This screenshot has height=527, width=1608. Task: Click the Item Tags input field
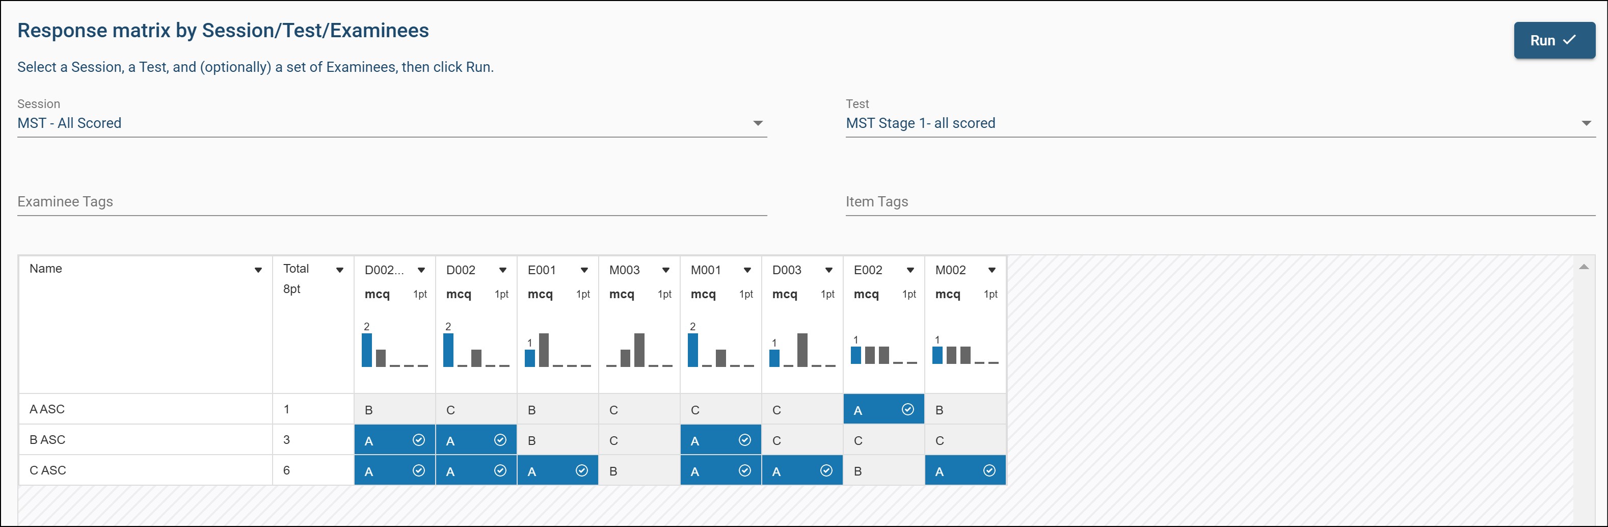(1219, 202)
